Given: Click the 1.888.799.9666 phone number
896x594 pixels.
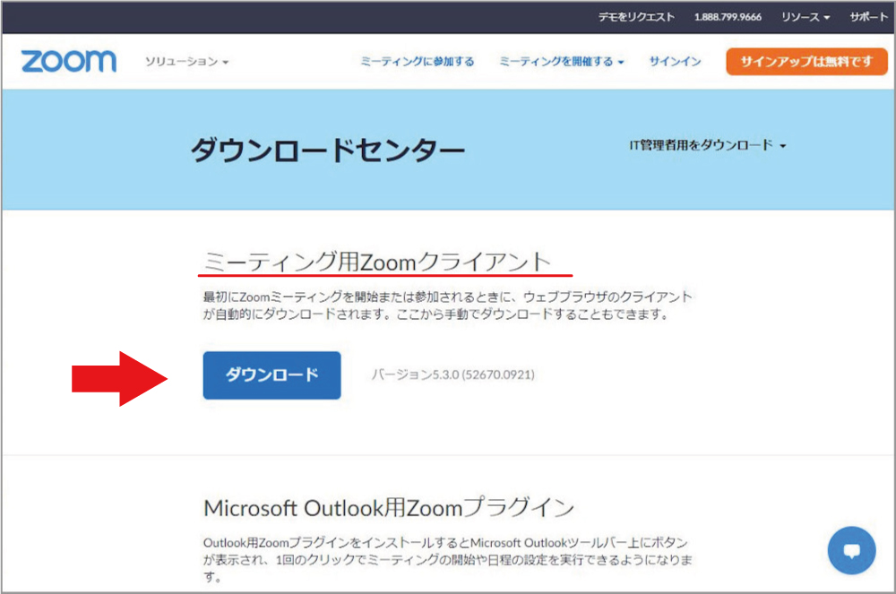Looking at the screenshot, I should (x=728, y=17).
